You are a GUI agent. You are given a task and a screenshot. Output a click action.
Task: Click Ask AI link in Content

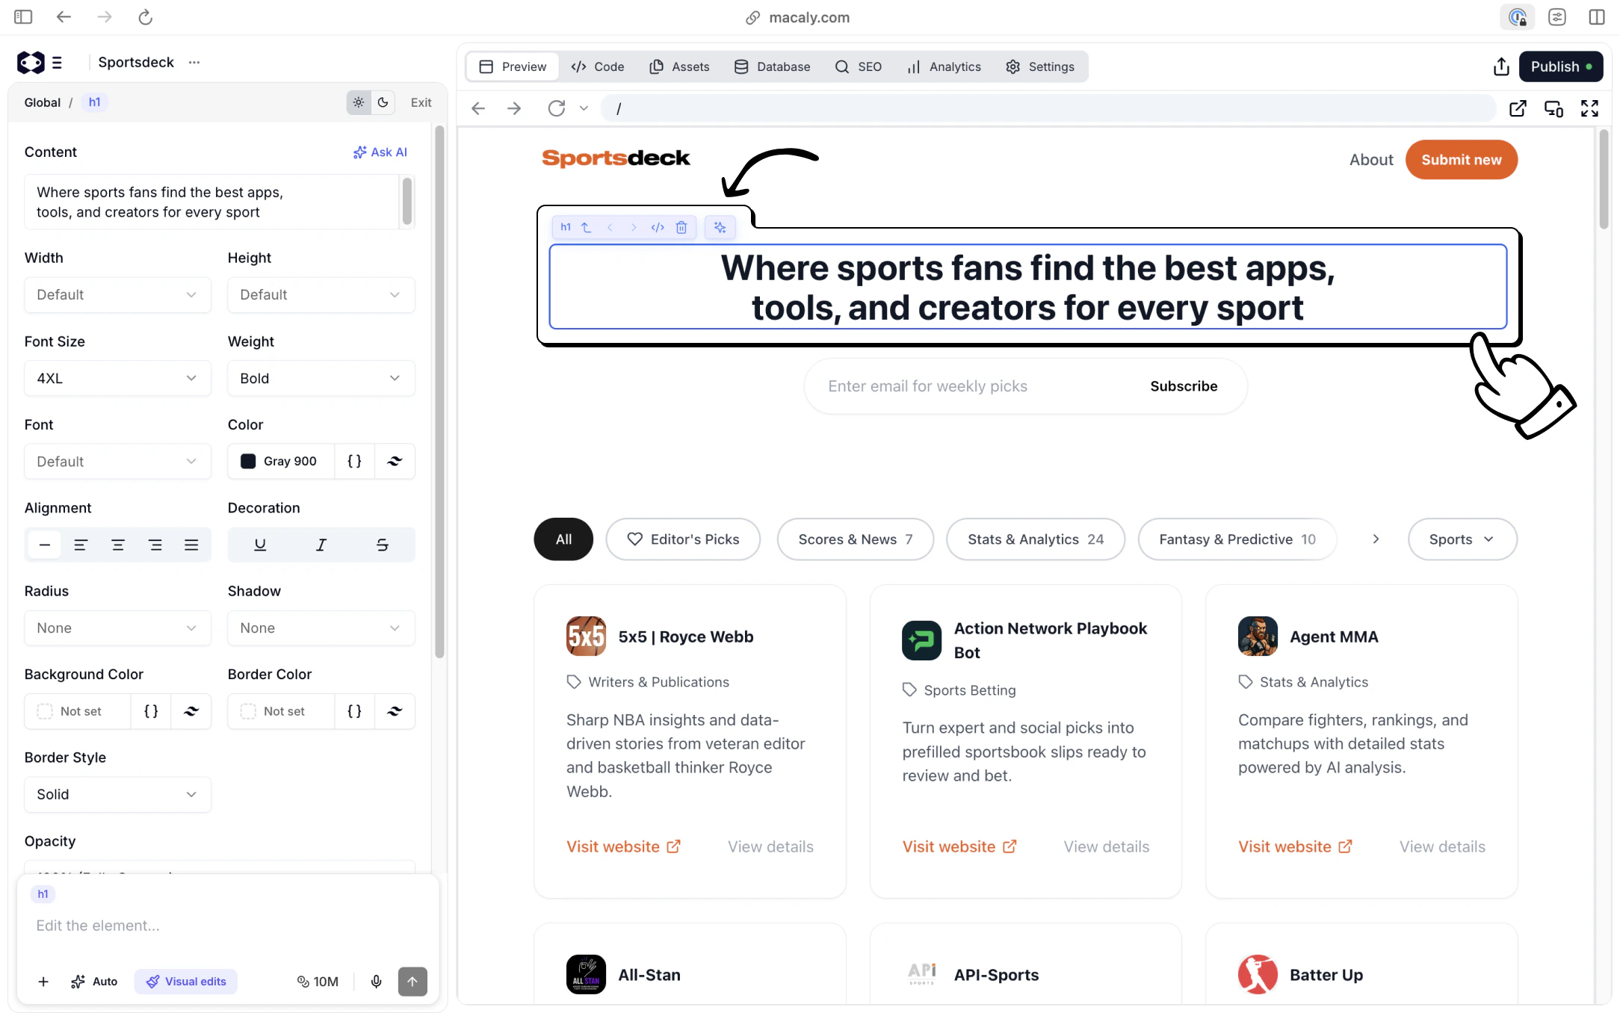pos(380,152)
